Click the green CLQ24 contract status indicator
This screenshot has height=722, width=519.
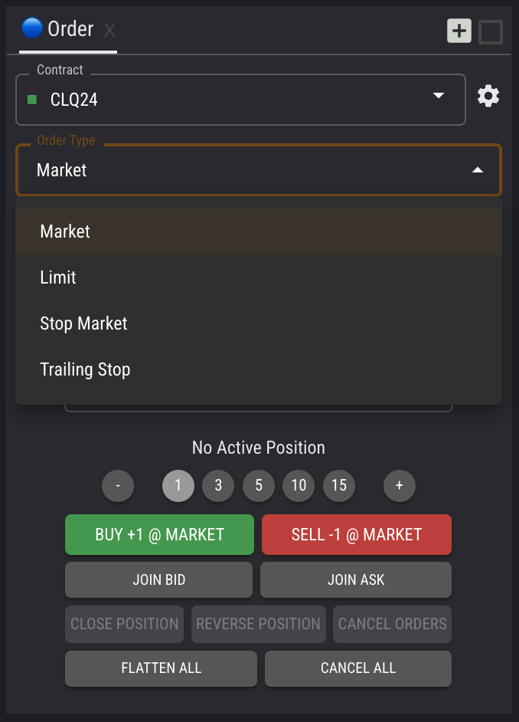(x=32, y=100)
